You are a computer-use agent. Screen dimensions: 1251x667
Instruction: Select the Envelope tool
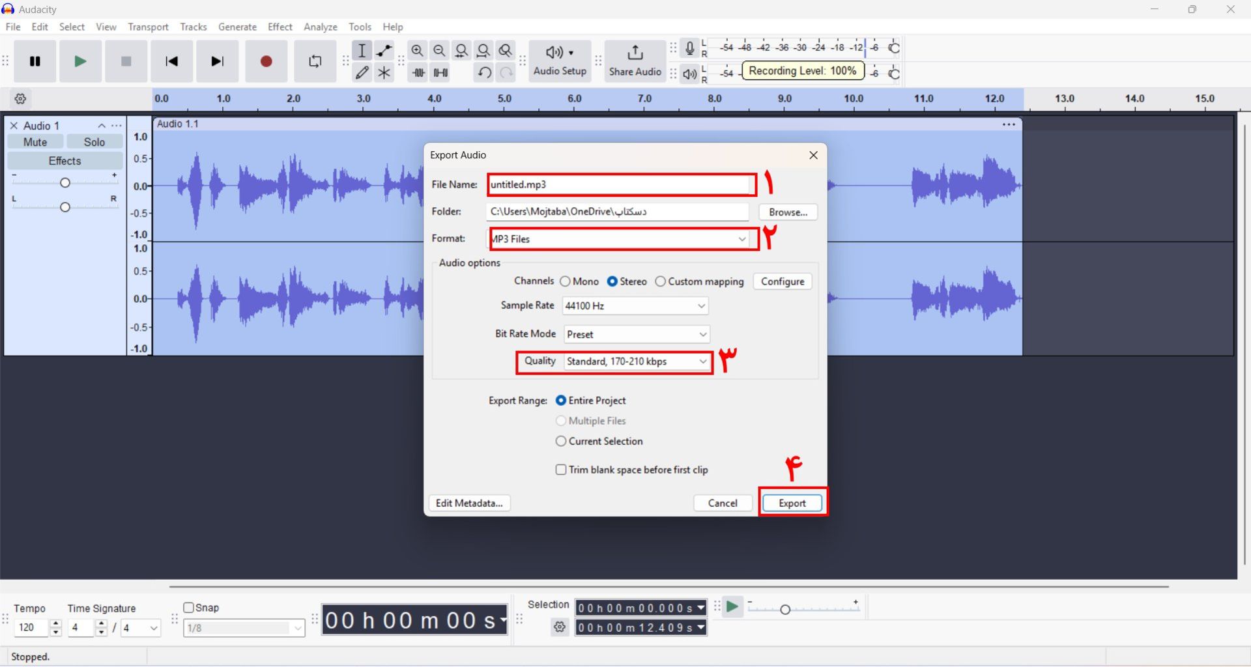[x=384, y=50]
